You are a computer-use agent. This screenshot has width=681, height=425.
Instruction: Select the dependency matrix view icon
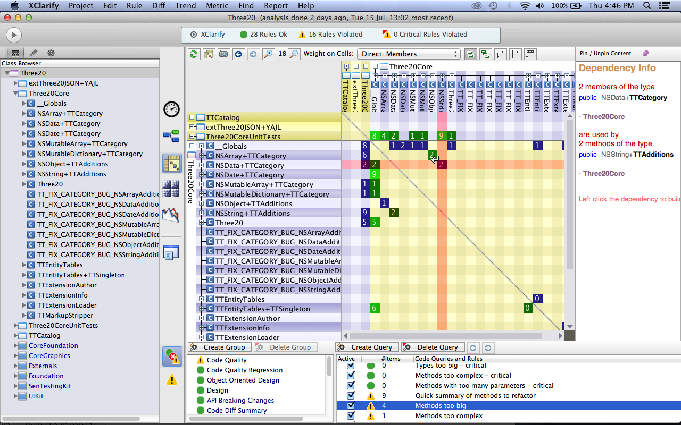(x=172, y=164)
